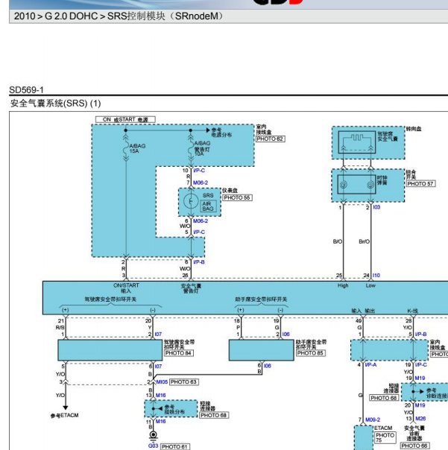Viewport: 448px width, 450px height.
Task: Click connector M19 at pin 19
Action: (420, 378)
